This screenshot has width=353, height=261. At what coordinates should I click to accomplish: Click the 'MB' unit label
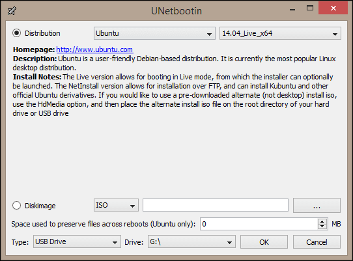click(336, 224)
